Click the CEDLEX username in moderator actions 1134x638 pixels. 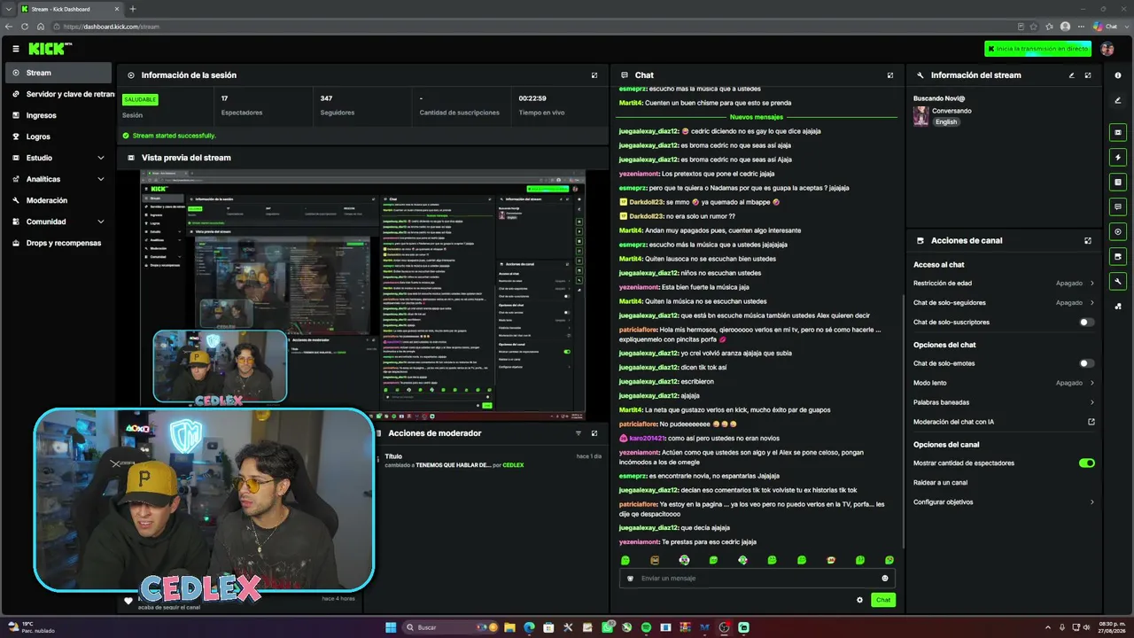tap(514, 465)
